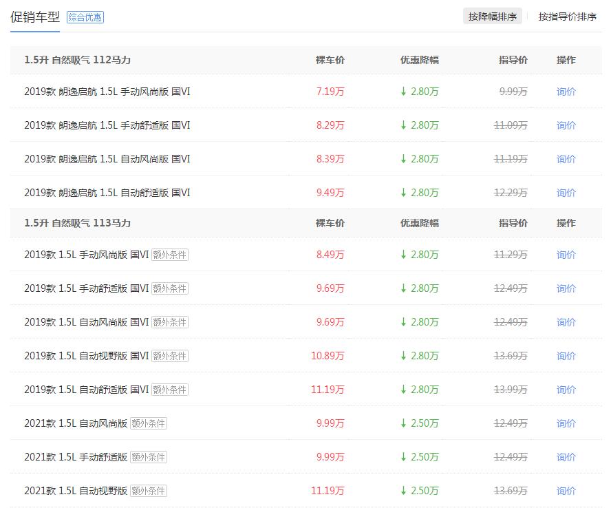
Task: Open 2021款 1.5L 自动风尚版 model
Action: coord(76,423)
